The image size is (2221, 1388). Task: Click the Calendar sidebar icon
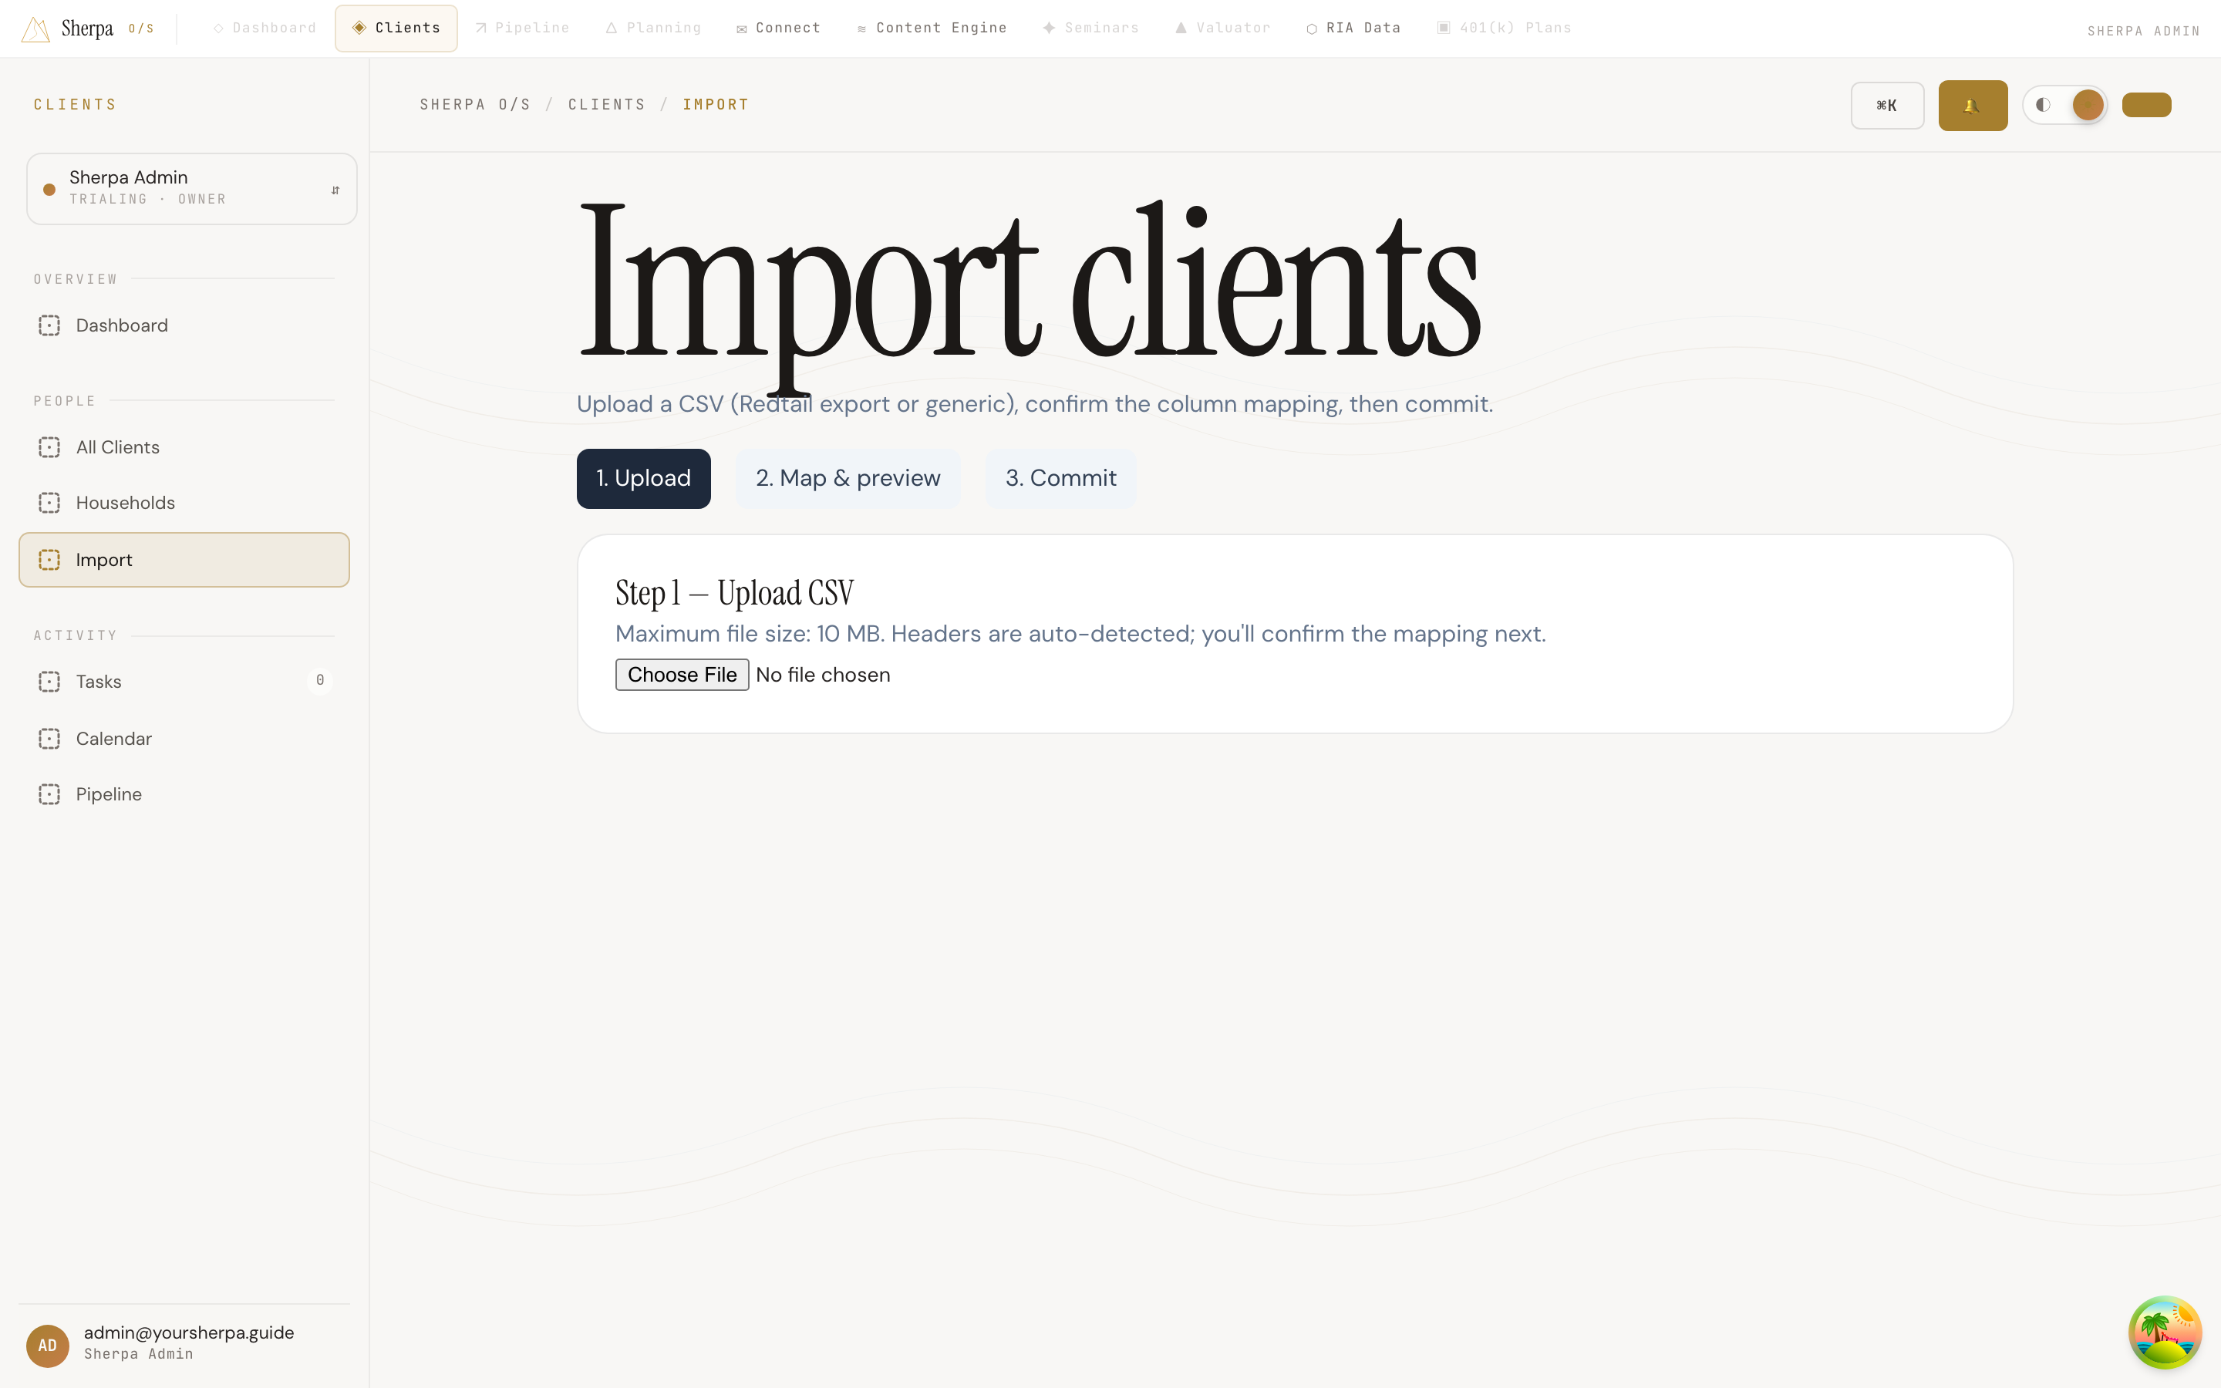(x=49, y=739)
